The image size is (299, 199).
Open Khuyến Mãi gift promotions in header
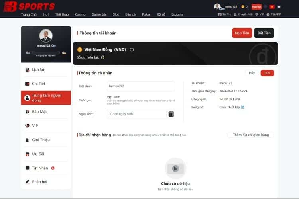(x=235, y=14)
